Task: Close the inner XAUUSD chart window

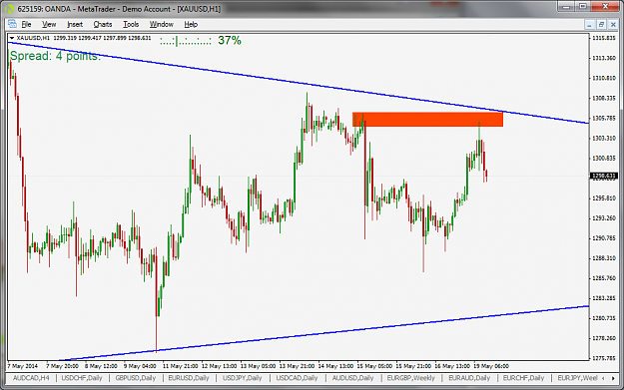Action: coord(613,25)
